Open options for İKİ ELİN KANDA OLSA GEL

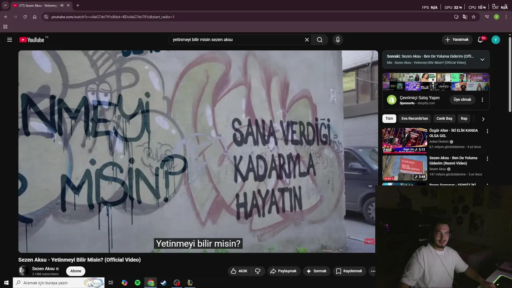[x=487, y=131]
